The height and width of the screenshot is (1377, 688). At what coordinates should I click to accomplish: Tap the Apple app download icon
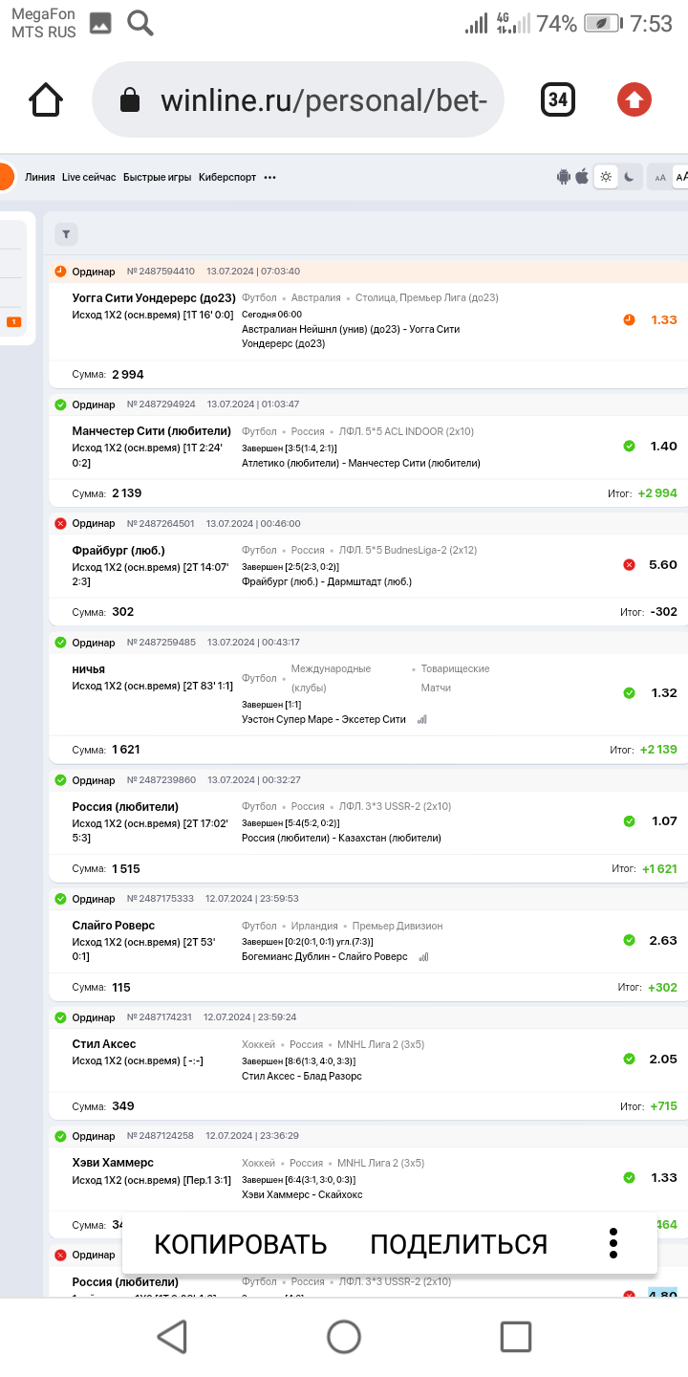[582, 177]
